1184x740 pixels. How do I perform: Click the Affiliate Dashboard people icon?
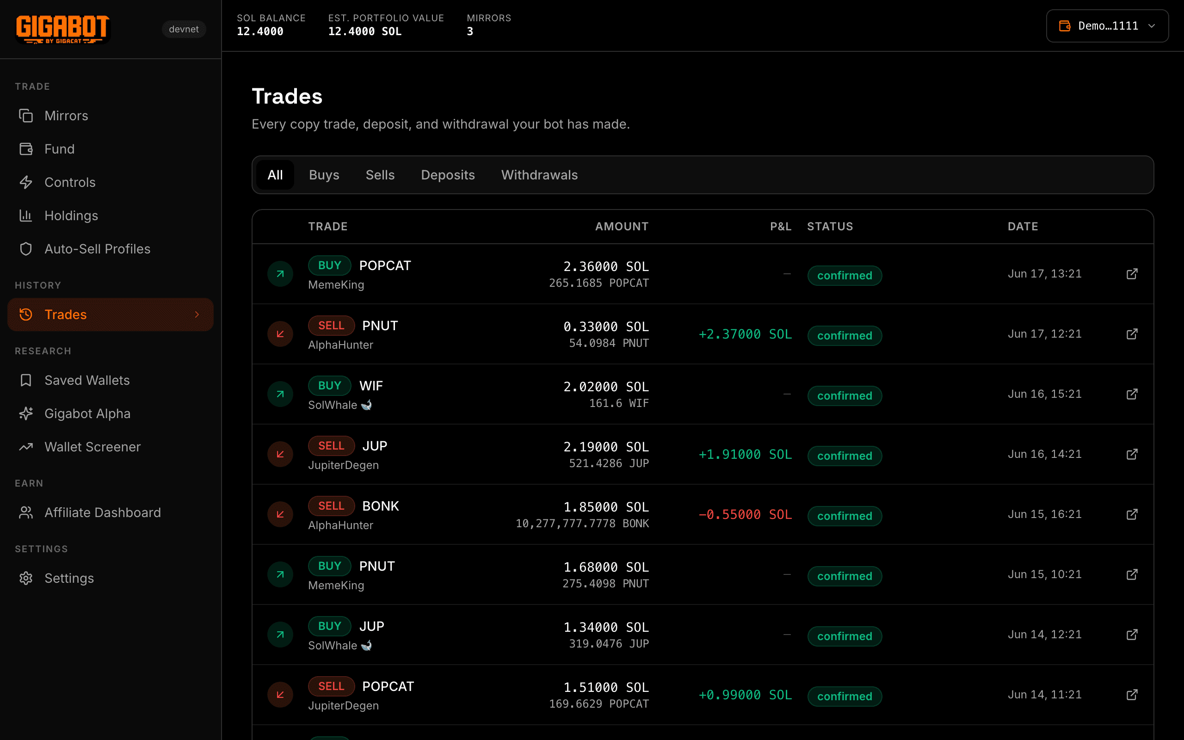(26, 512)
